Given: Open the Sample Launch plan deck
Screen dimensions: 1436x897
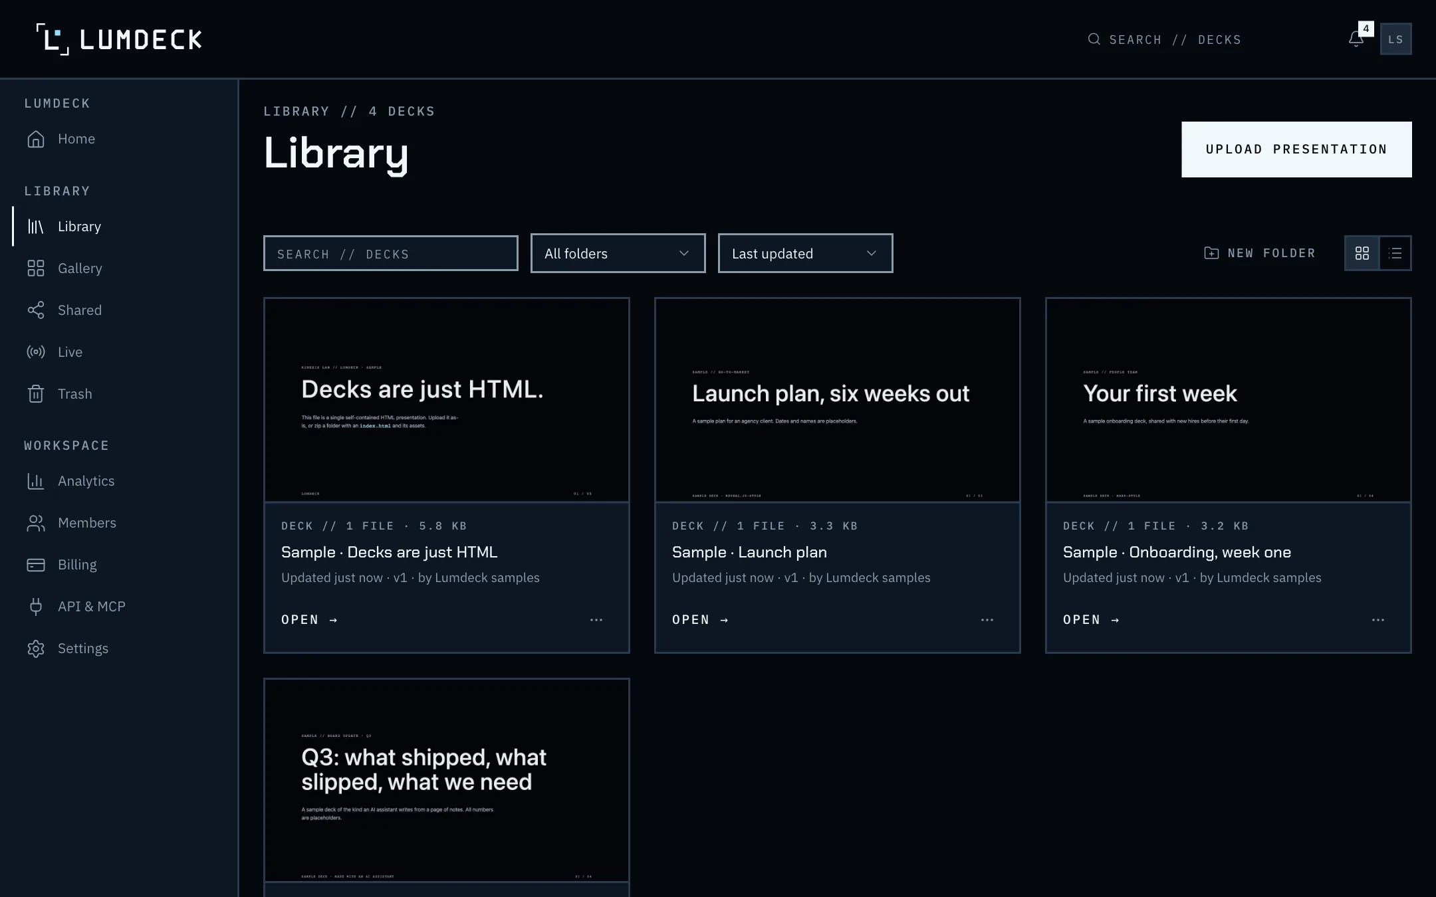Looking at the screenshot, I should click(x=700, y=620).
